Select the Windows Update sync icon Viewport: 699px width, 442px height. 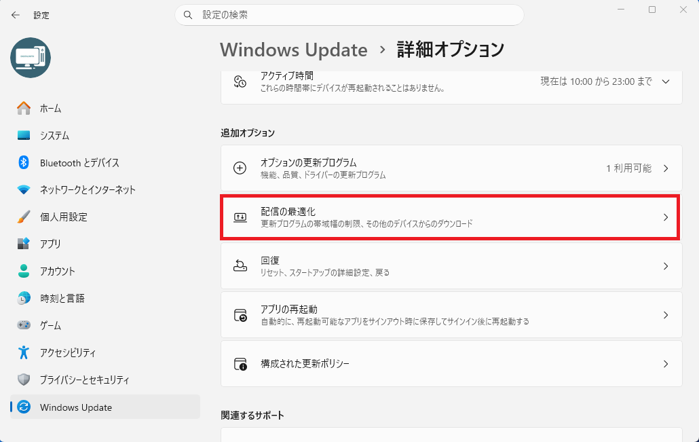[x=24, y=407]
